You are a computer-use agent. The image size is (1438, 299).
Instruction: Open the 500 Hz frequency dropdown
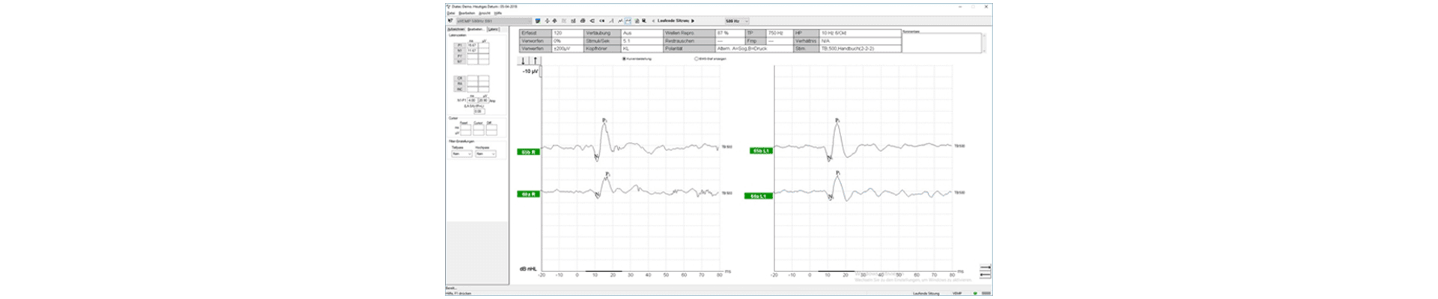tap(737, 21)
